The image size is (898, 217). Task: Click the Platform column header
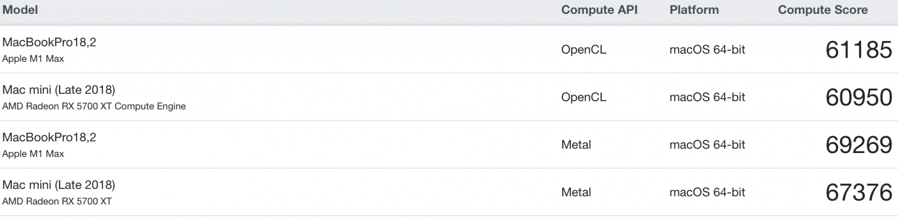click(694, 10)
